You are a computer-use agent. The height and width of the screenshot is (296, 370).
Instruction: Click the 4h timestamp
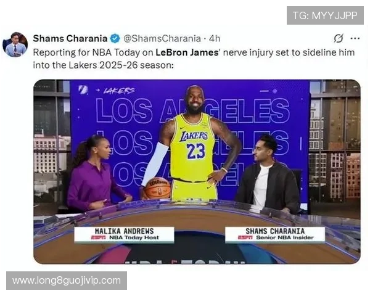(x=215, y=38)
